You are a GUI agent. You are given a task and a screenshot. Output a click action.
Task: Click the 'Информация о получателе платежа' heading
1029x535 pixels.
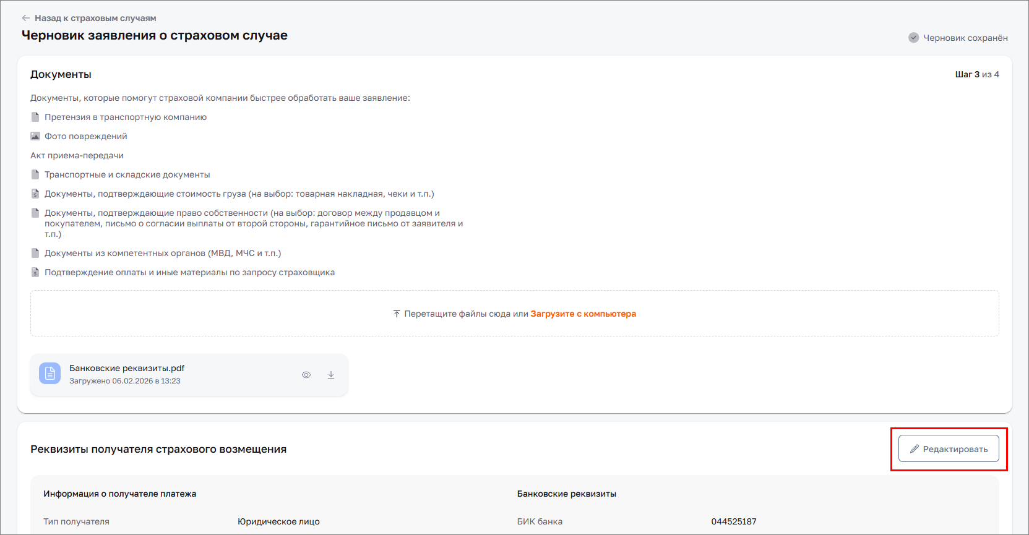tap(120, 494)
